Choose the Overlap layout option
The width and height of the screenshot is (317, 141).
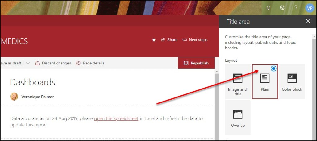(238, 118)
